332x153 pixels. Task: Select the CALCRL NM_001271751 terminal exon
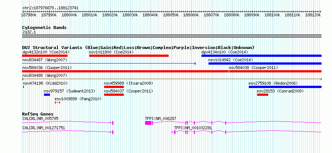[113, 132]
